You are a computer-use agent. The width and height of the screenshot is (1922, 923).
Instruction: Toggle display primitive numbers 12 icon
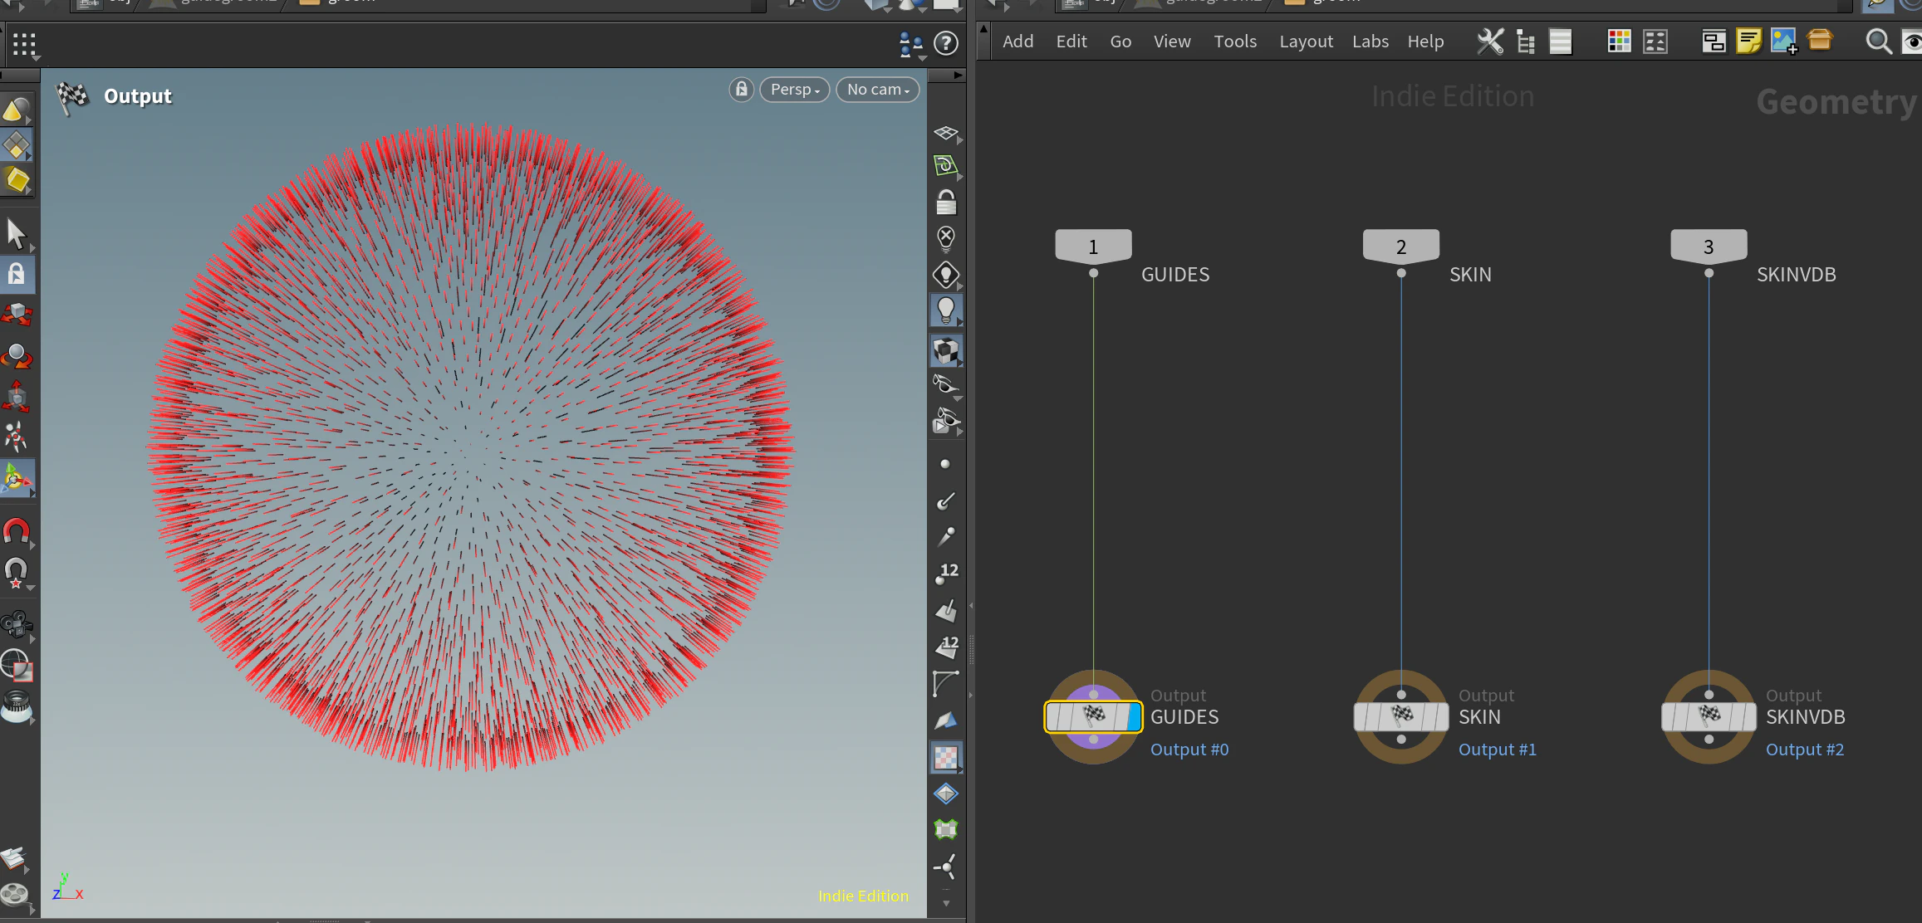[x=946, y=647]
